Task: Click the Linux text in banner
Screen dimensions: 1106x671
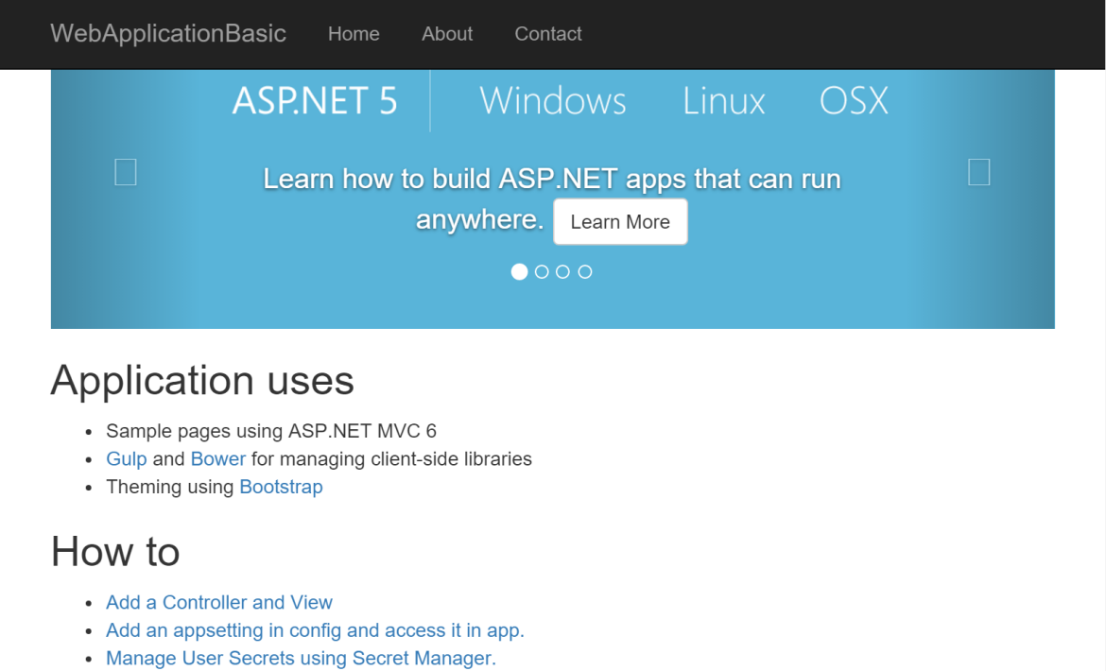Action: 724,101
